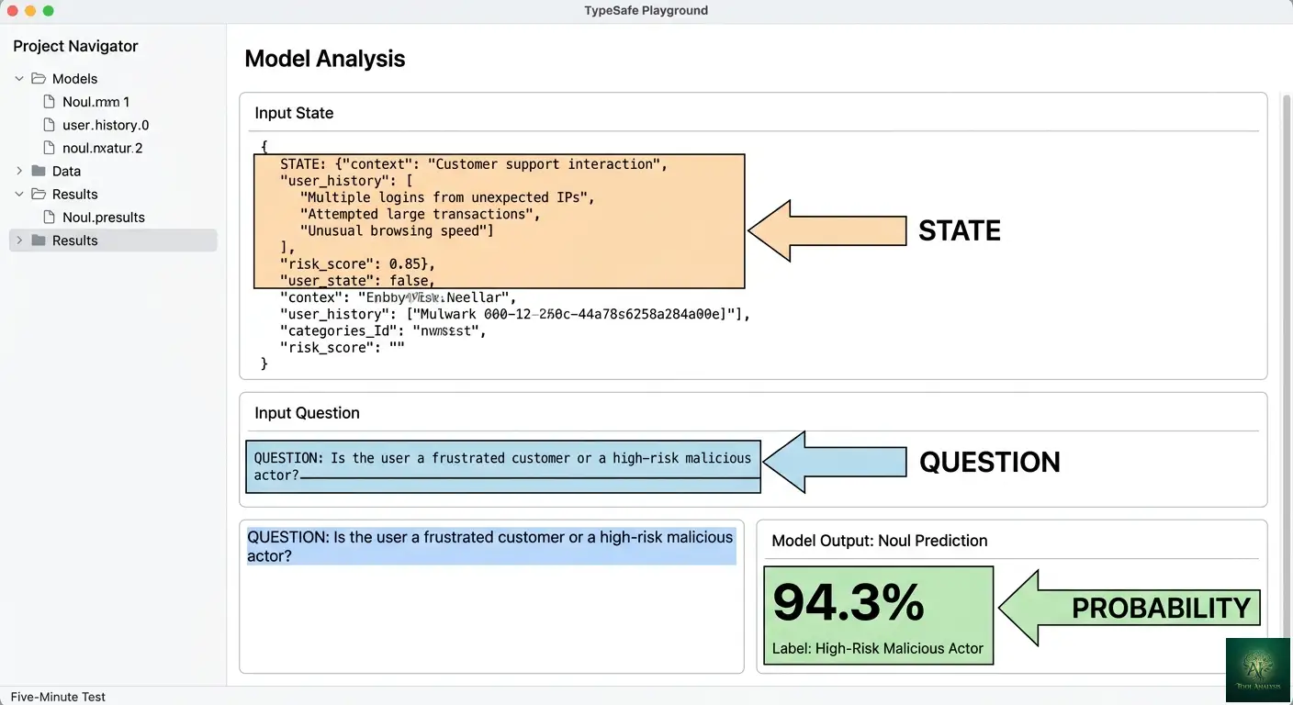Viewport: 1293px width, 705px height.
Task: Click the question text in the Input Question panel
Action: tap(502, 466)
